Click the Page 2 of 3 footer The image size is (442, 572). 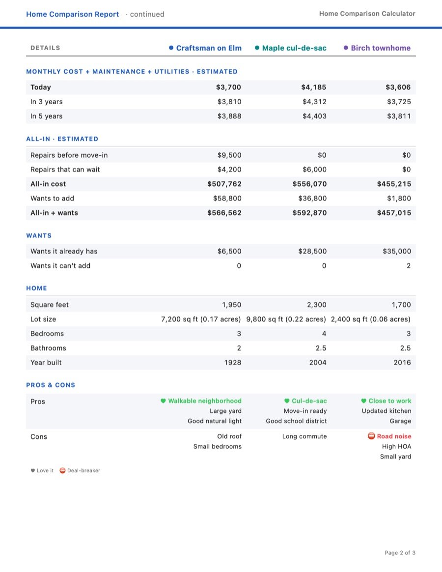pos(400,553)
